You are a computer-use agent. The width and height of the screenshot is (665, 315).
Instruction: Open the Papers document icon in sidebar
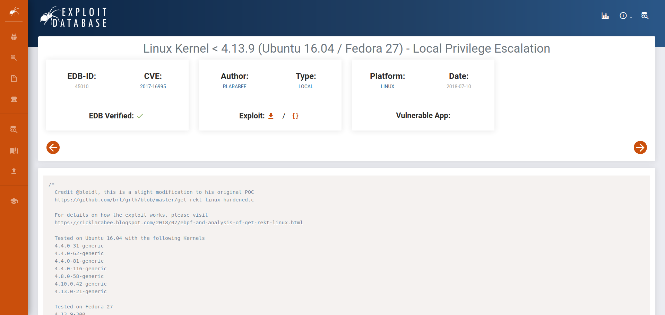[14, 79]
